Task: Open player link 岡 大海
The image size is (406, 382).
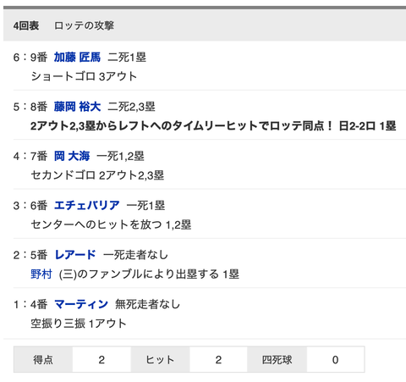Action: coord(72,156)
